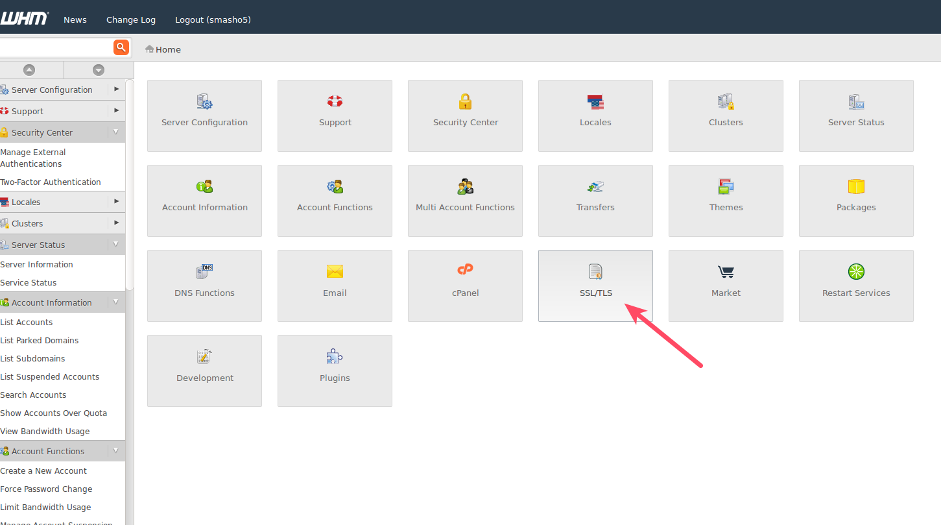This screenshot has height=525, width=941.
Task: Open the DNS Functions tile
Action: (x=204, y=286)
